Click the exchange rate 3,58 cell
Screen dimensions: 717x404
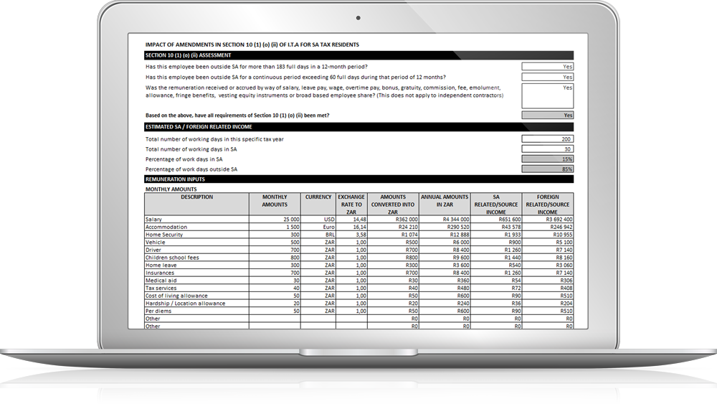[351, 235]
